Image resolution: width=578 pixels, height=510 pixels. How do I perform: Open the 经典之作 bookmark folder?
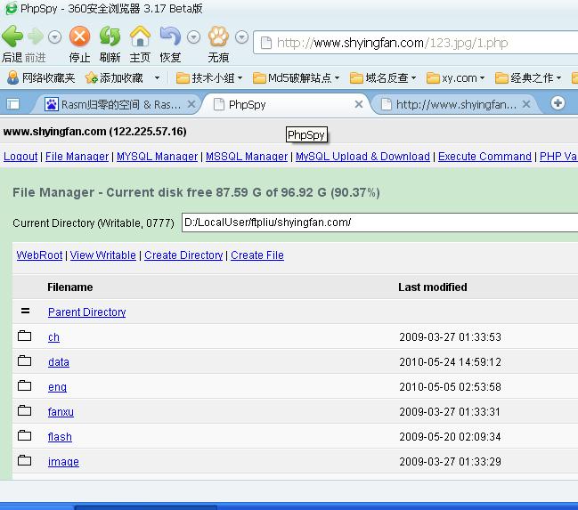pyautogui.click(x=528, y=77)
